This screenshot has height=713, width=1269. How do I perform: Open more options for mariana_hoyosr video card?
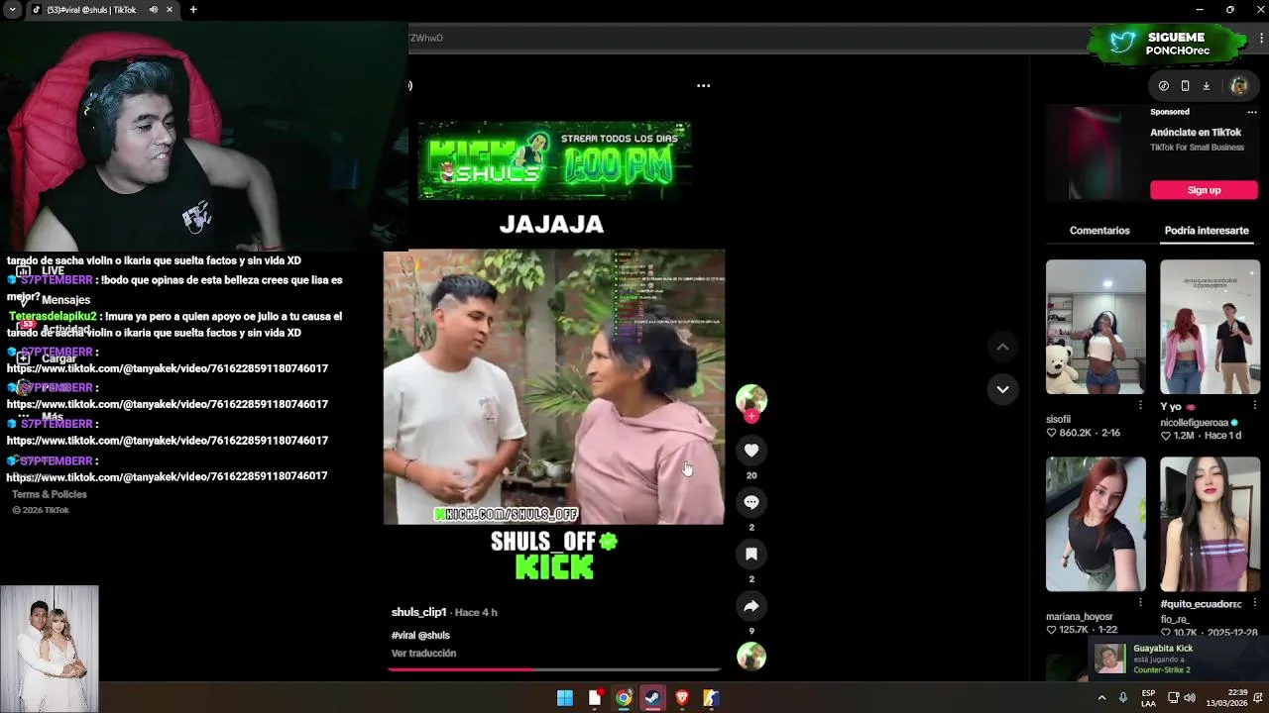pos(1140,603)
